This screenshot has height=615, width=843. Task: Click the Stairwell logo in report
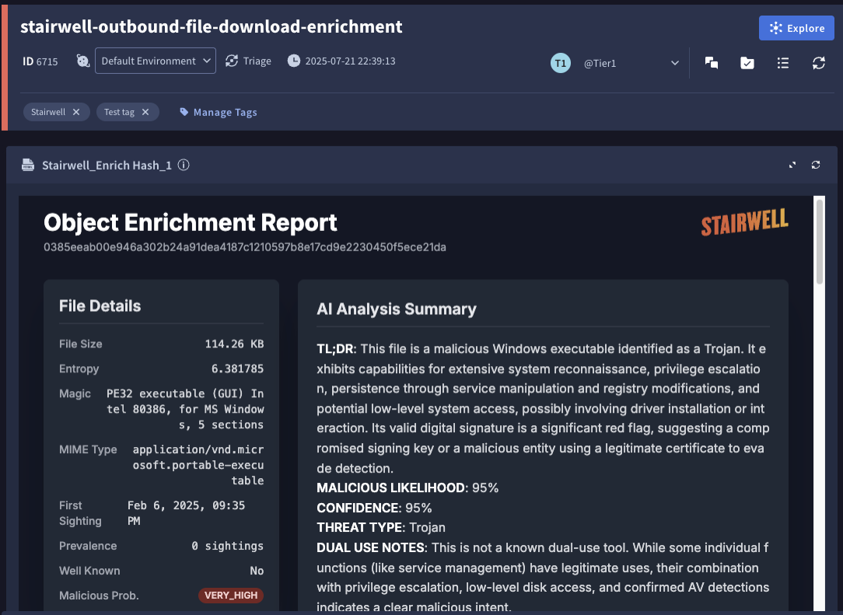click(x=744, y=222)
